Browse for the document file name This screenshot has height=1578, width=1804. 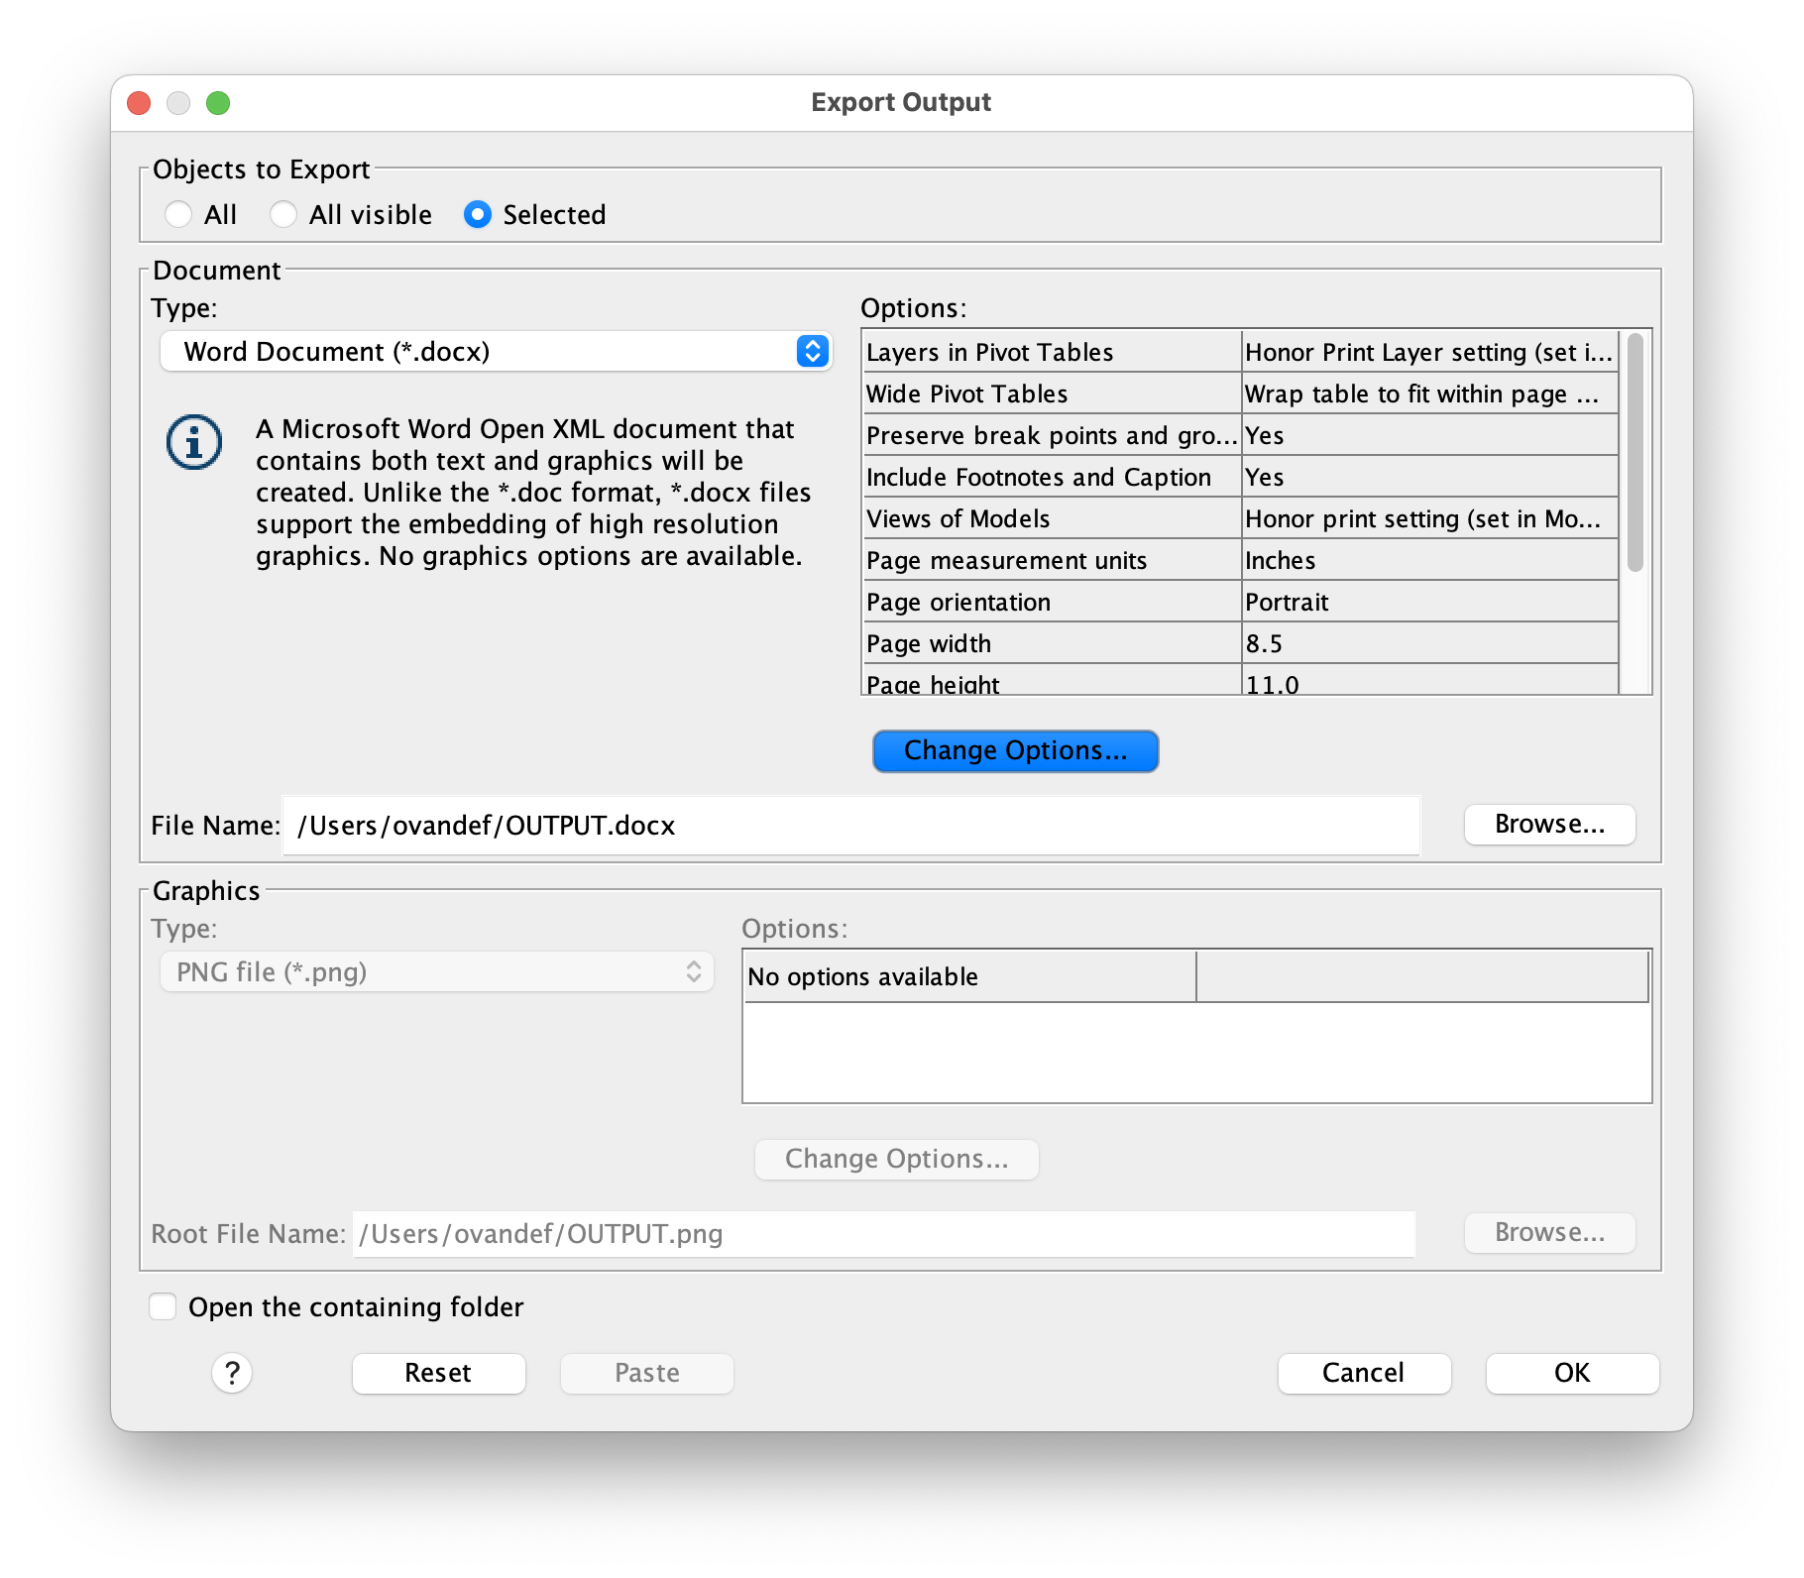point(1548,824)
